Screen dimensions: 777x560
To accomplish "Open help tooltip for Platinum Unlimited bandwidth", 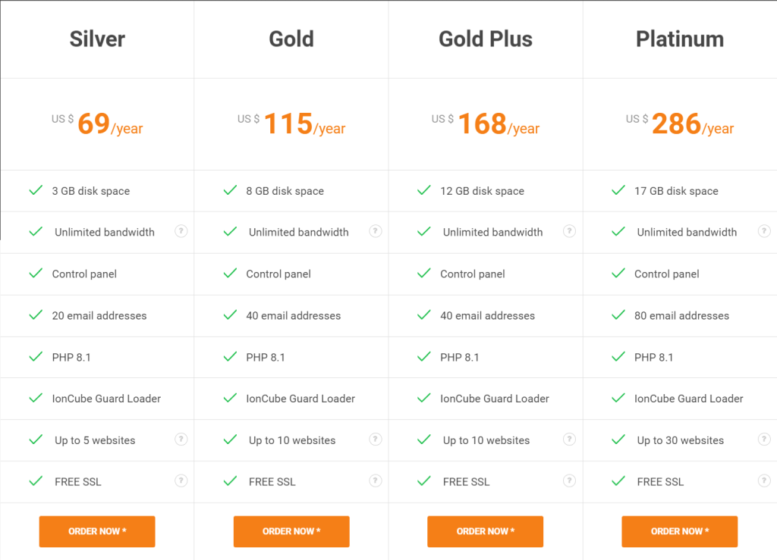I will tap(764, 231).
